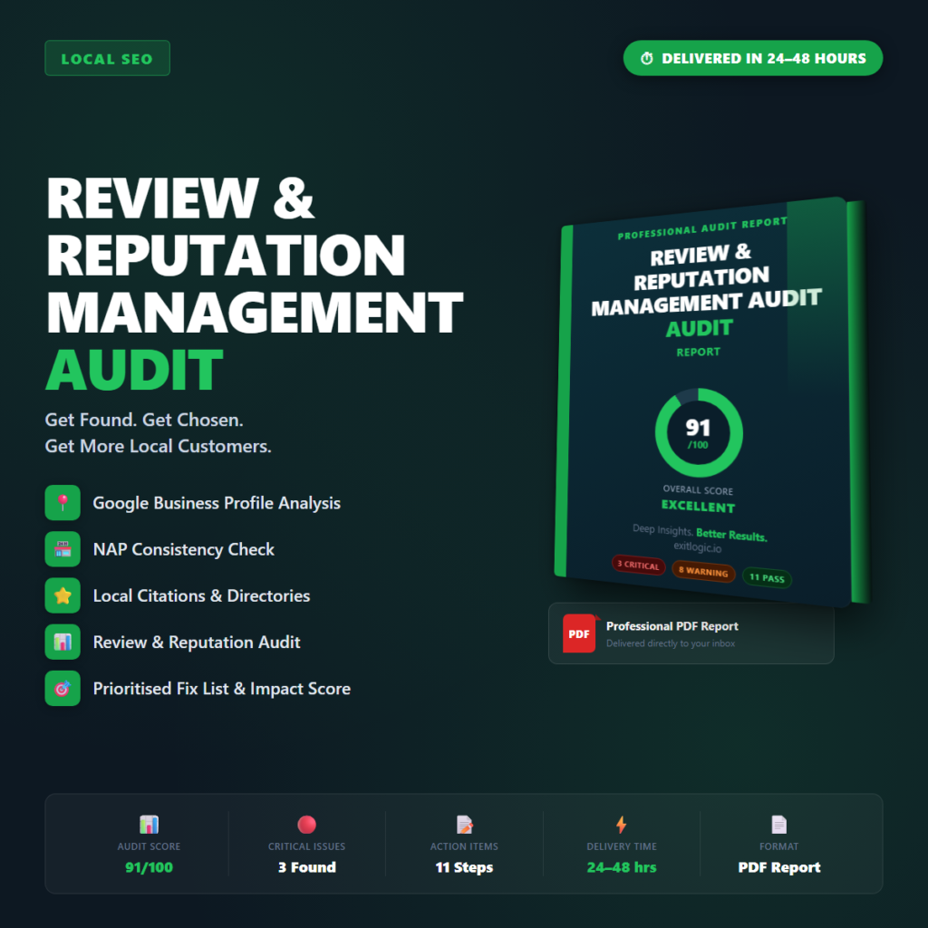Click the target icon for Prioritised Fix List
928x928 pixels.
point(63,688)
